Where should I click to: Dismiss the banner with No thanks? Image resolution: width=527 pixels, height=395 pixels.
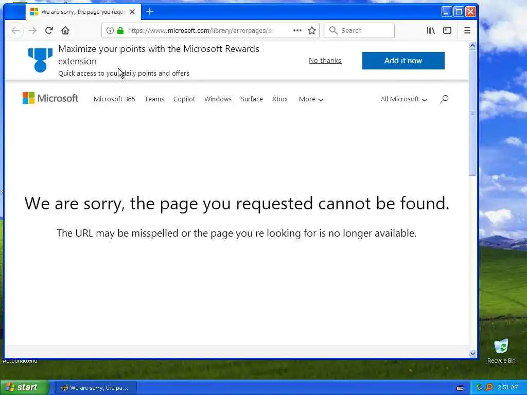pos(325,61)
